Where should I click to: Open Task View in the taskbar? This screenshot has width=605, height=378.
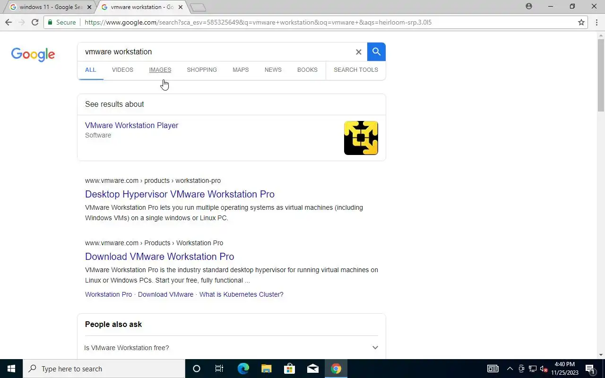click(x=219, y=369)
